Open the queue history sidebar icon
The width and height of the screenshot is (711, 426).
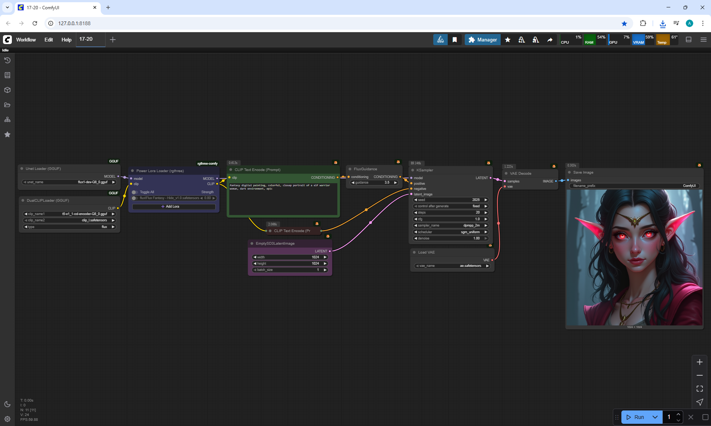click(x=7, y=60)
